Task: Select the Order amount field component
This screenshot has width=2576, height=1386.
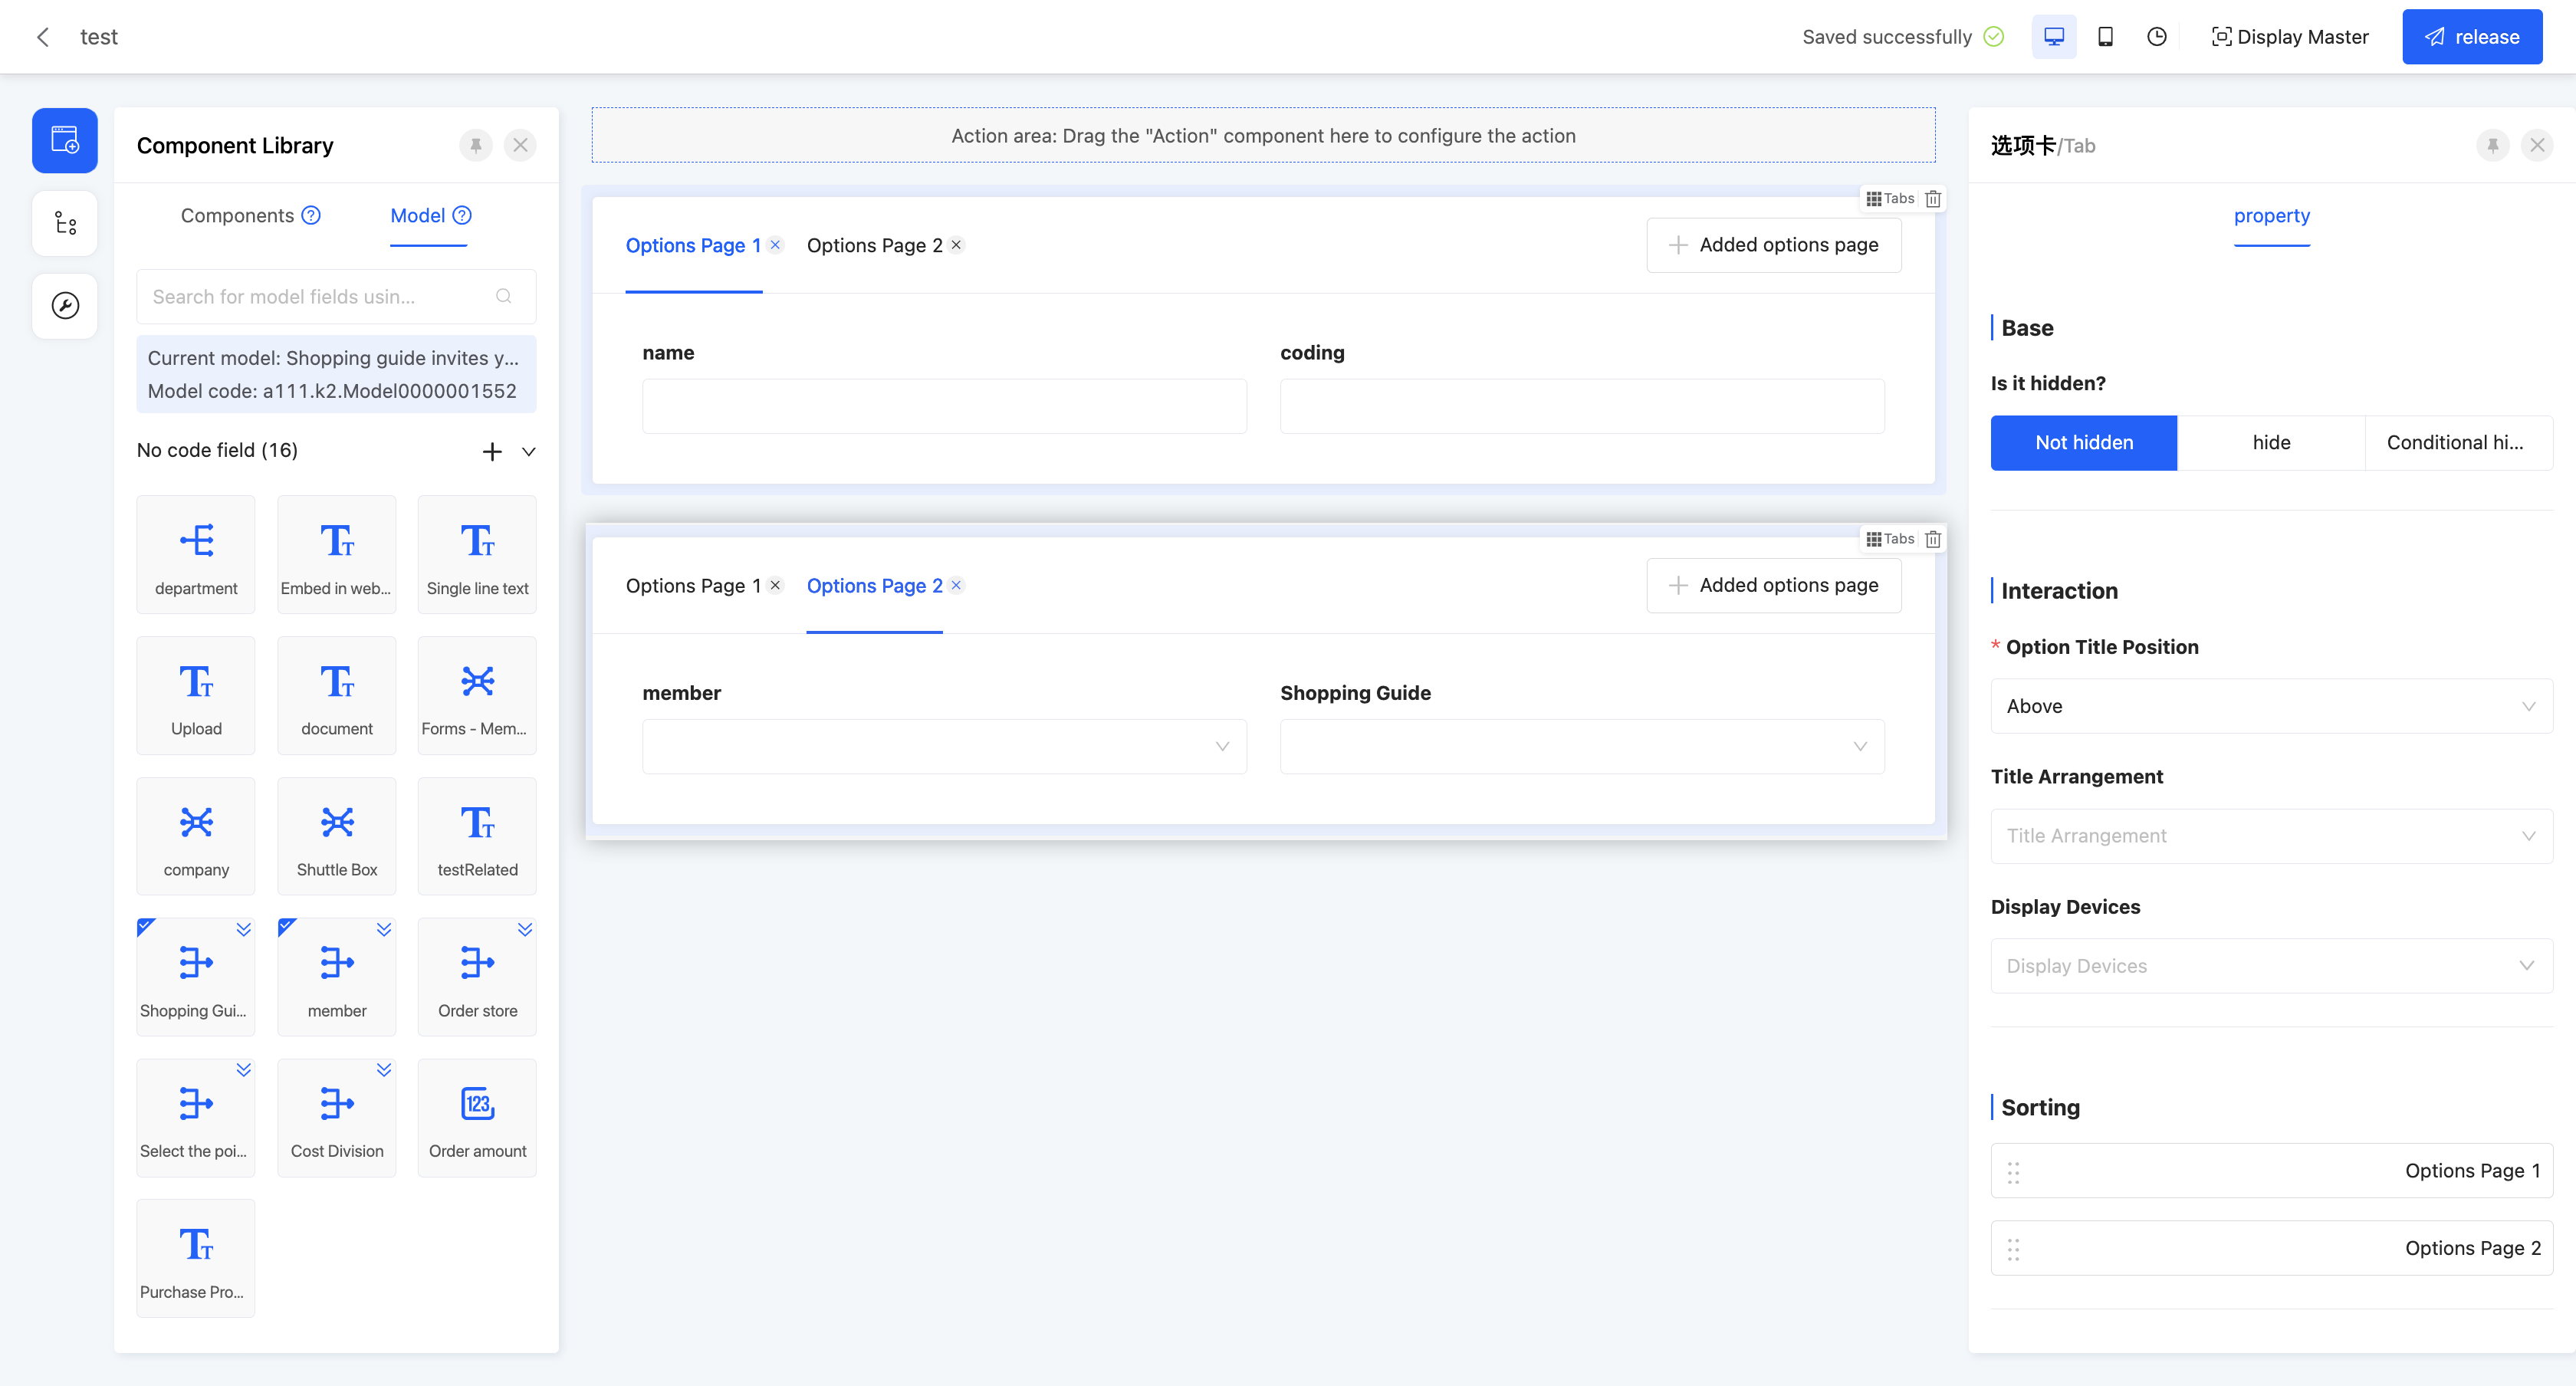Action: [477, 1117]
